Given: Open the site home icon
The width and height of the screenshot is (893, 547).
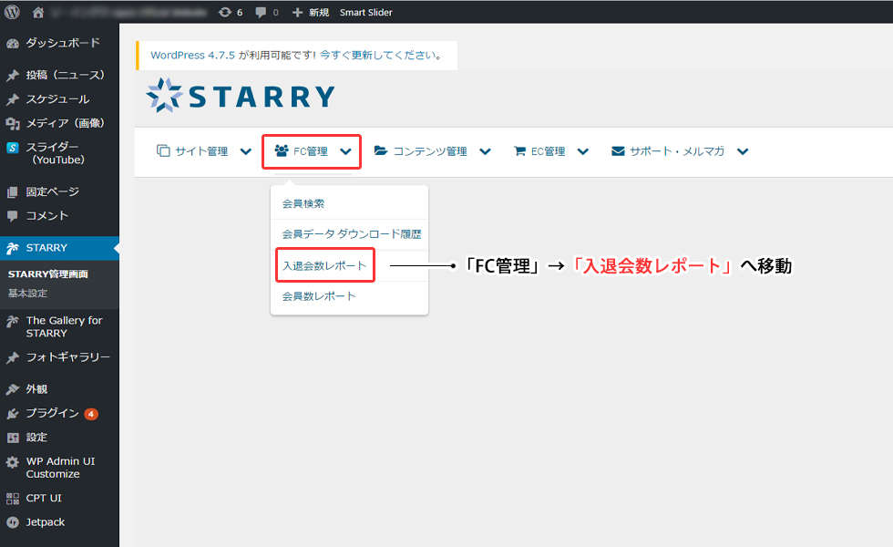Looking at the screenshot, I should (38, 12).
